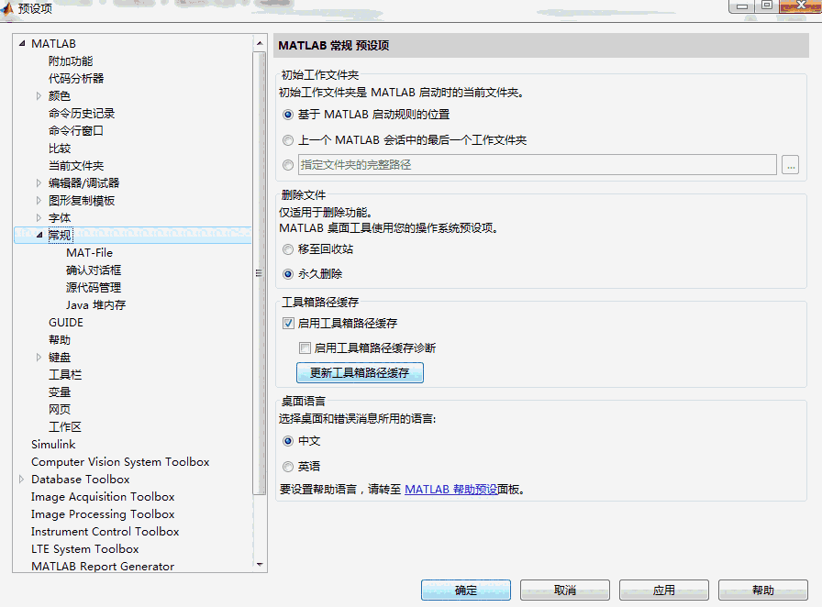Viewport: 822px width, 607px height.
Task: Choose the specify full folder path radio
Action: point(288,165)
